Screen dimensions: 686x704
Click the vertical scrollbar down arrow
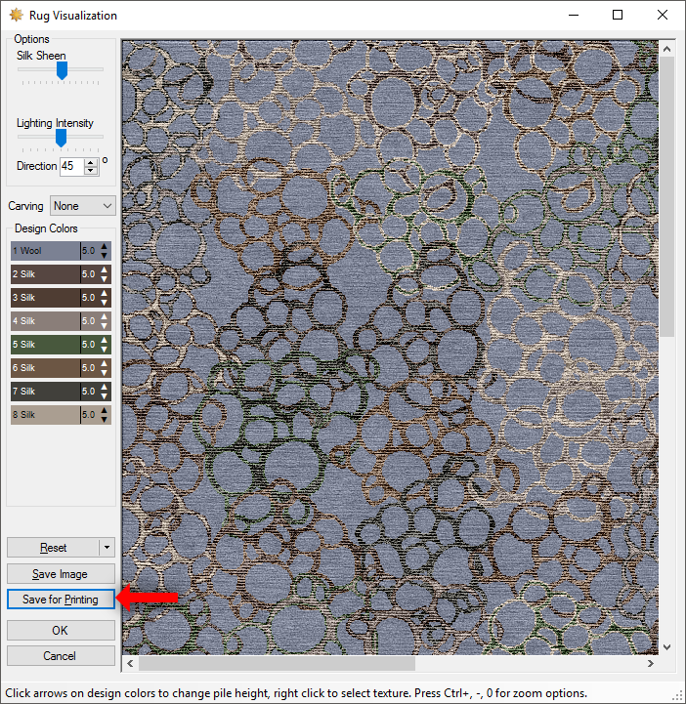[x=667, y=646]
